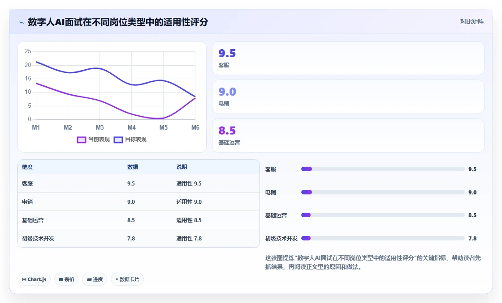Select the 电销 cell in the table
The image size is (502, 303).
click(x=27, y=202)
